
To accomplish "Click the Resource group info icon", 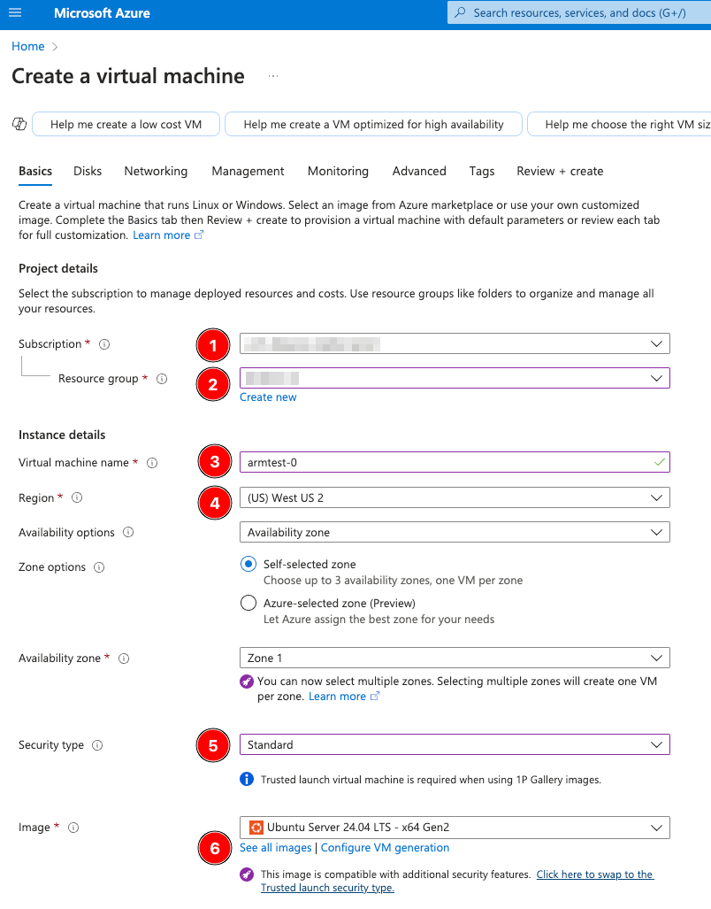I will point(162,379).
